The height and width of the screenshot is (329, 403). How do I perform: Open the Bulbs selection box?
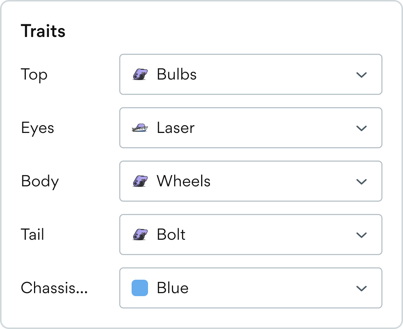(x=250, y=75)
